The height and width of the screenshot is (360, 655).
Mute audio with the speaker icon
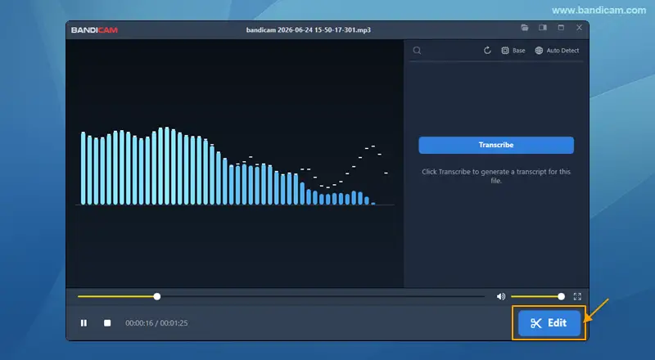click(501, 296)
